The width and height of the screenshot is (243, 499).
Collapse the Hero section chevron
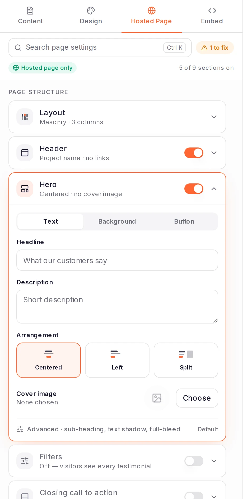pos(214,189)
